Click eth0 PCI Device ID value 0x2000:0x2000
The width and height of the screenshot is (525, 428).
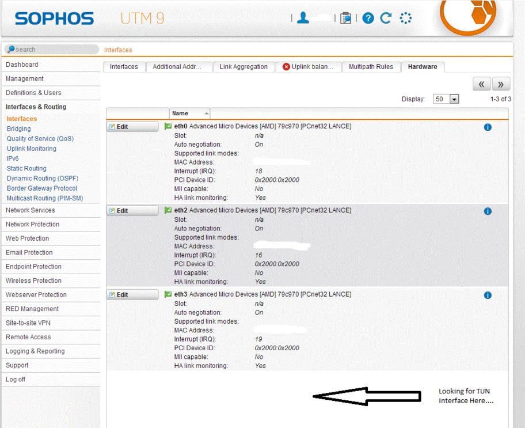coord(277,180)
